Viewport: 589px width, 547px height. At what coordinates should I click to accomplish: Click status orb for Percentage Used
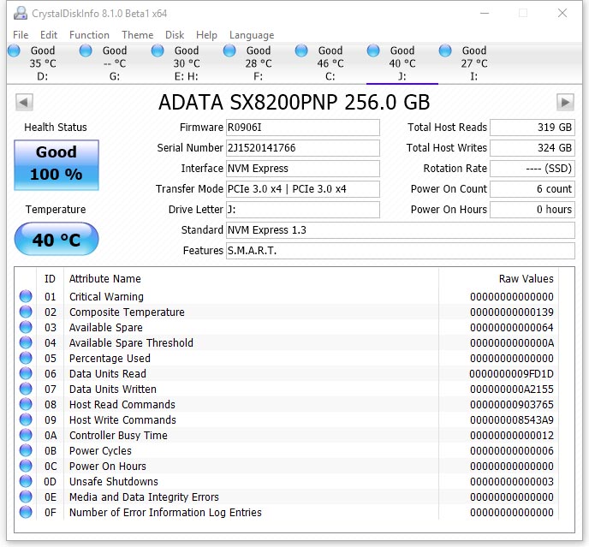tap(26, 358)
